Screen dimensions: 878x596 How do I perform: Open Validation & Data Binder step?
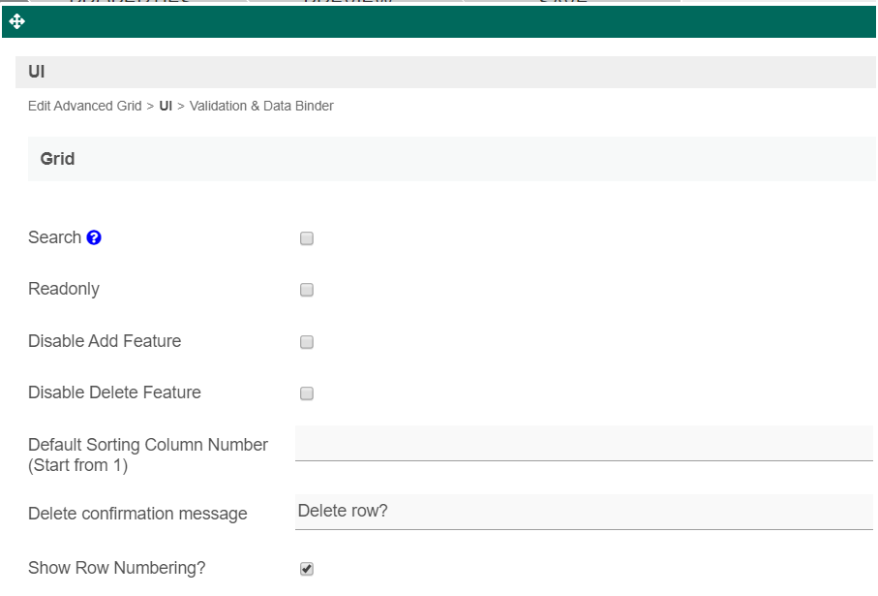[261, 106]
